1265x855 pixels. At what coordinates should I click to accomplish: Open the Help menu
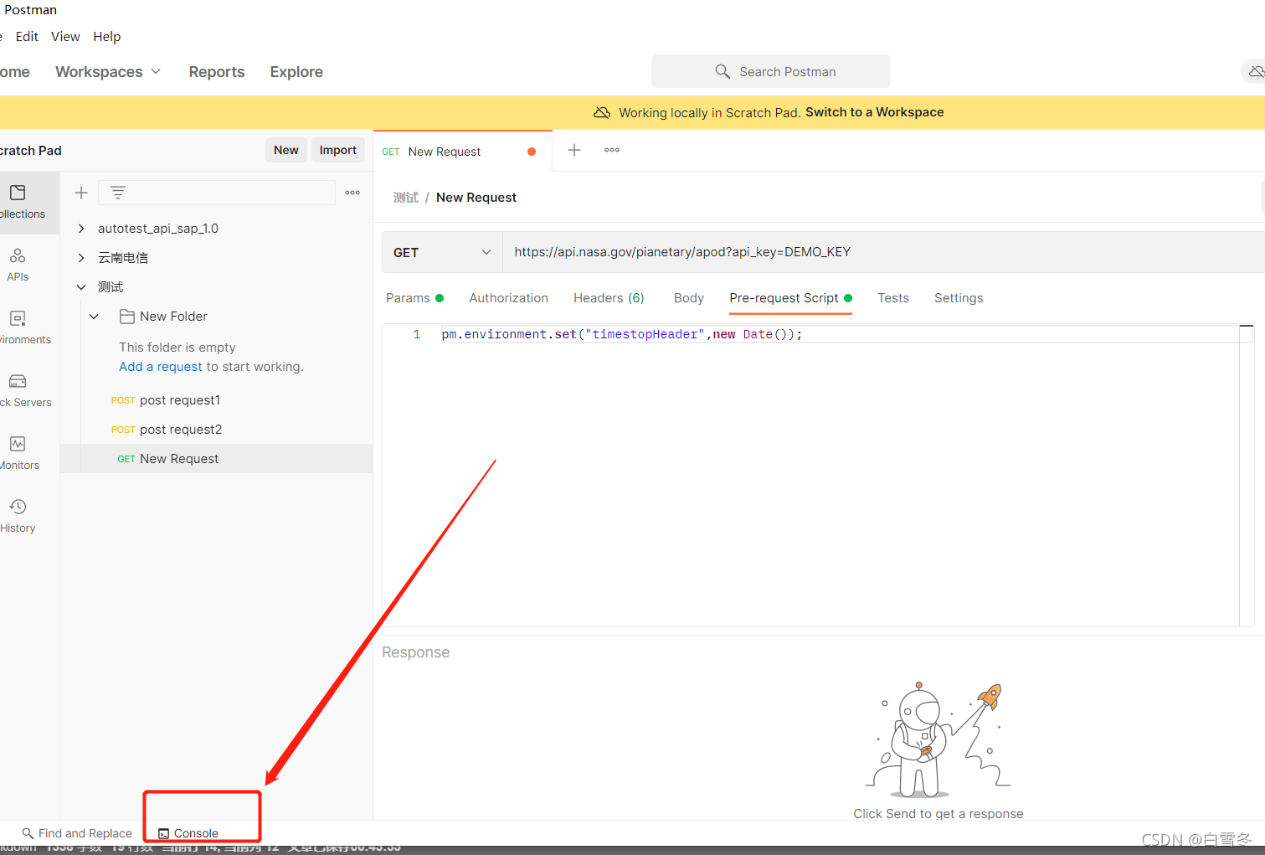[x=107, y=37]
